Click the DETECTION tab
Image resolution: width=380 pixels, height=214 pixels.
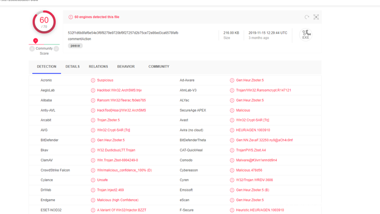47,67
